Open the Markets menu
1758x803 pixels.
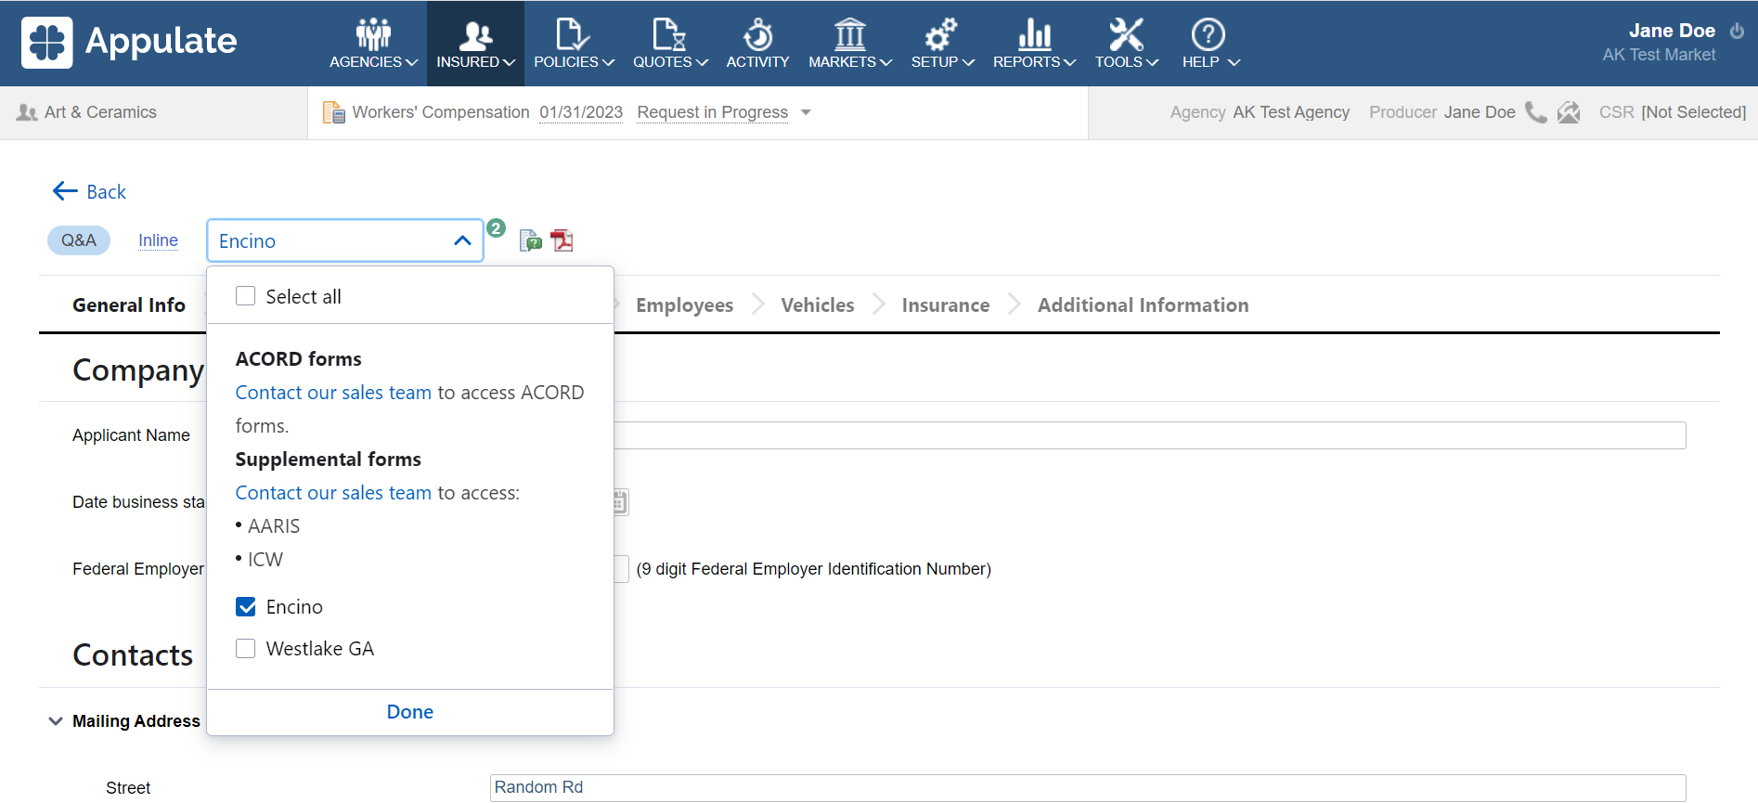pyautogui.click(x=850, y=44)
